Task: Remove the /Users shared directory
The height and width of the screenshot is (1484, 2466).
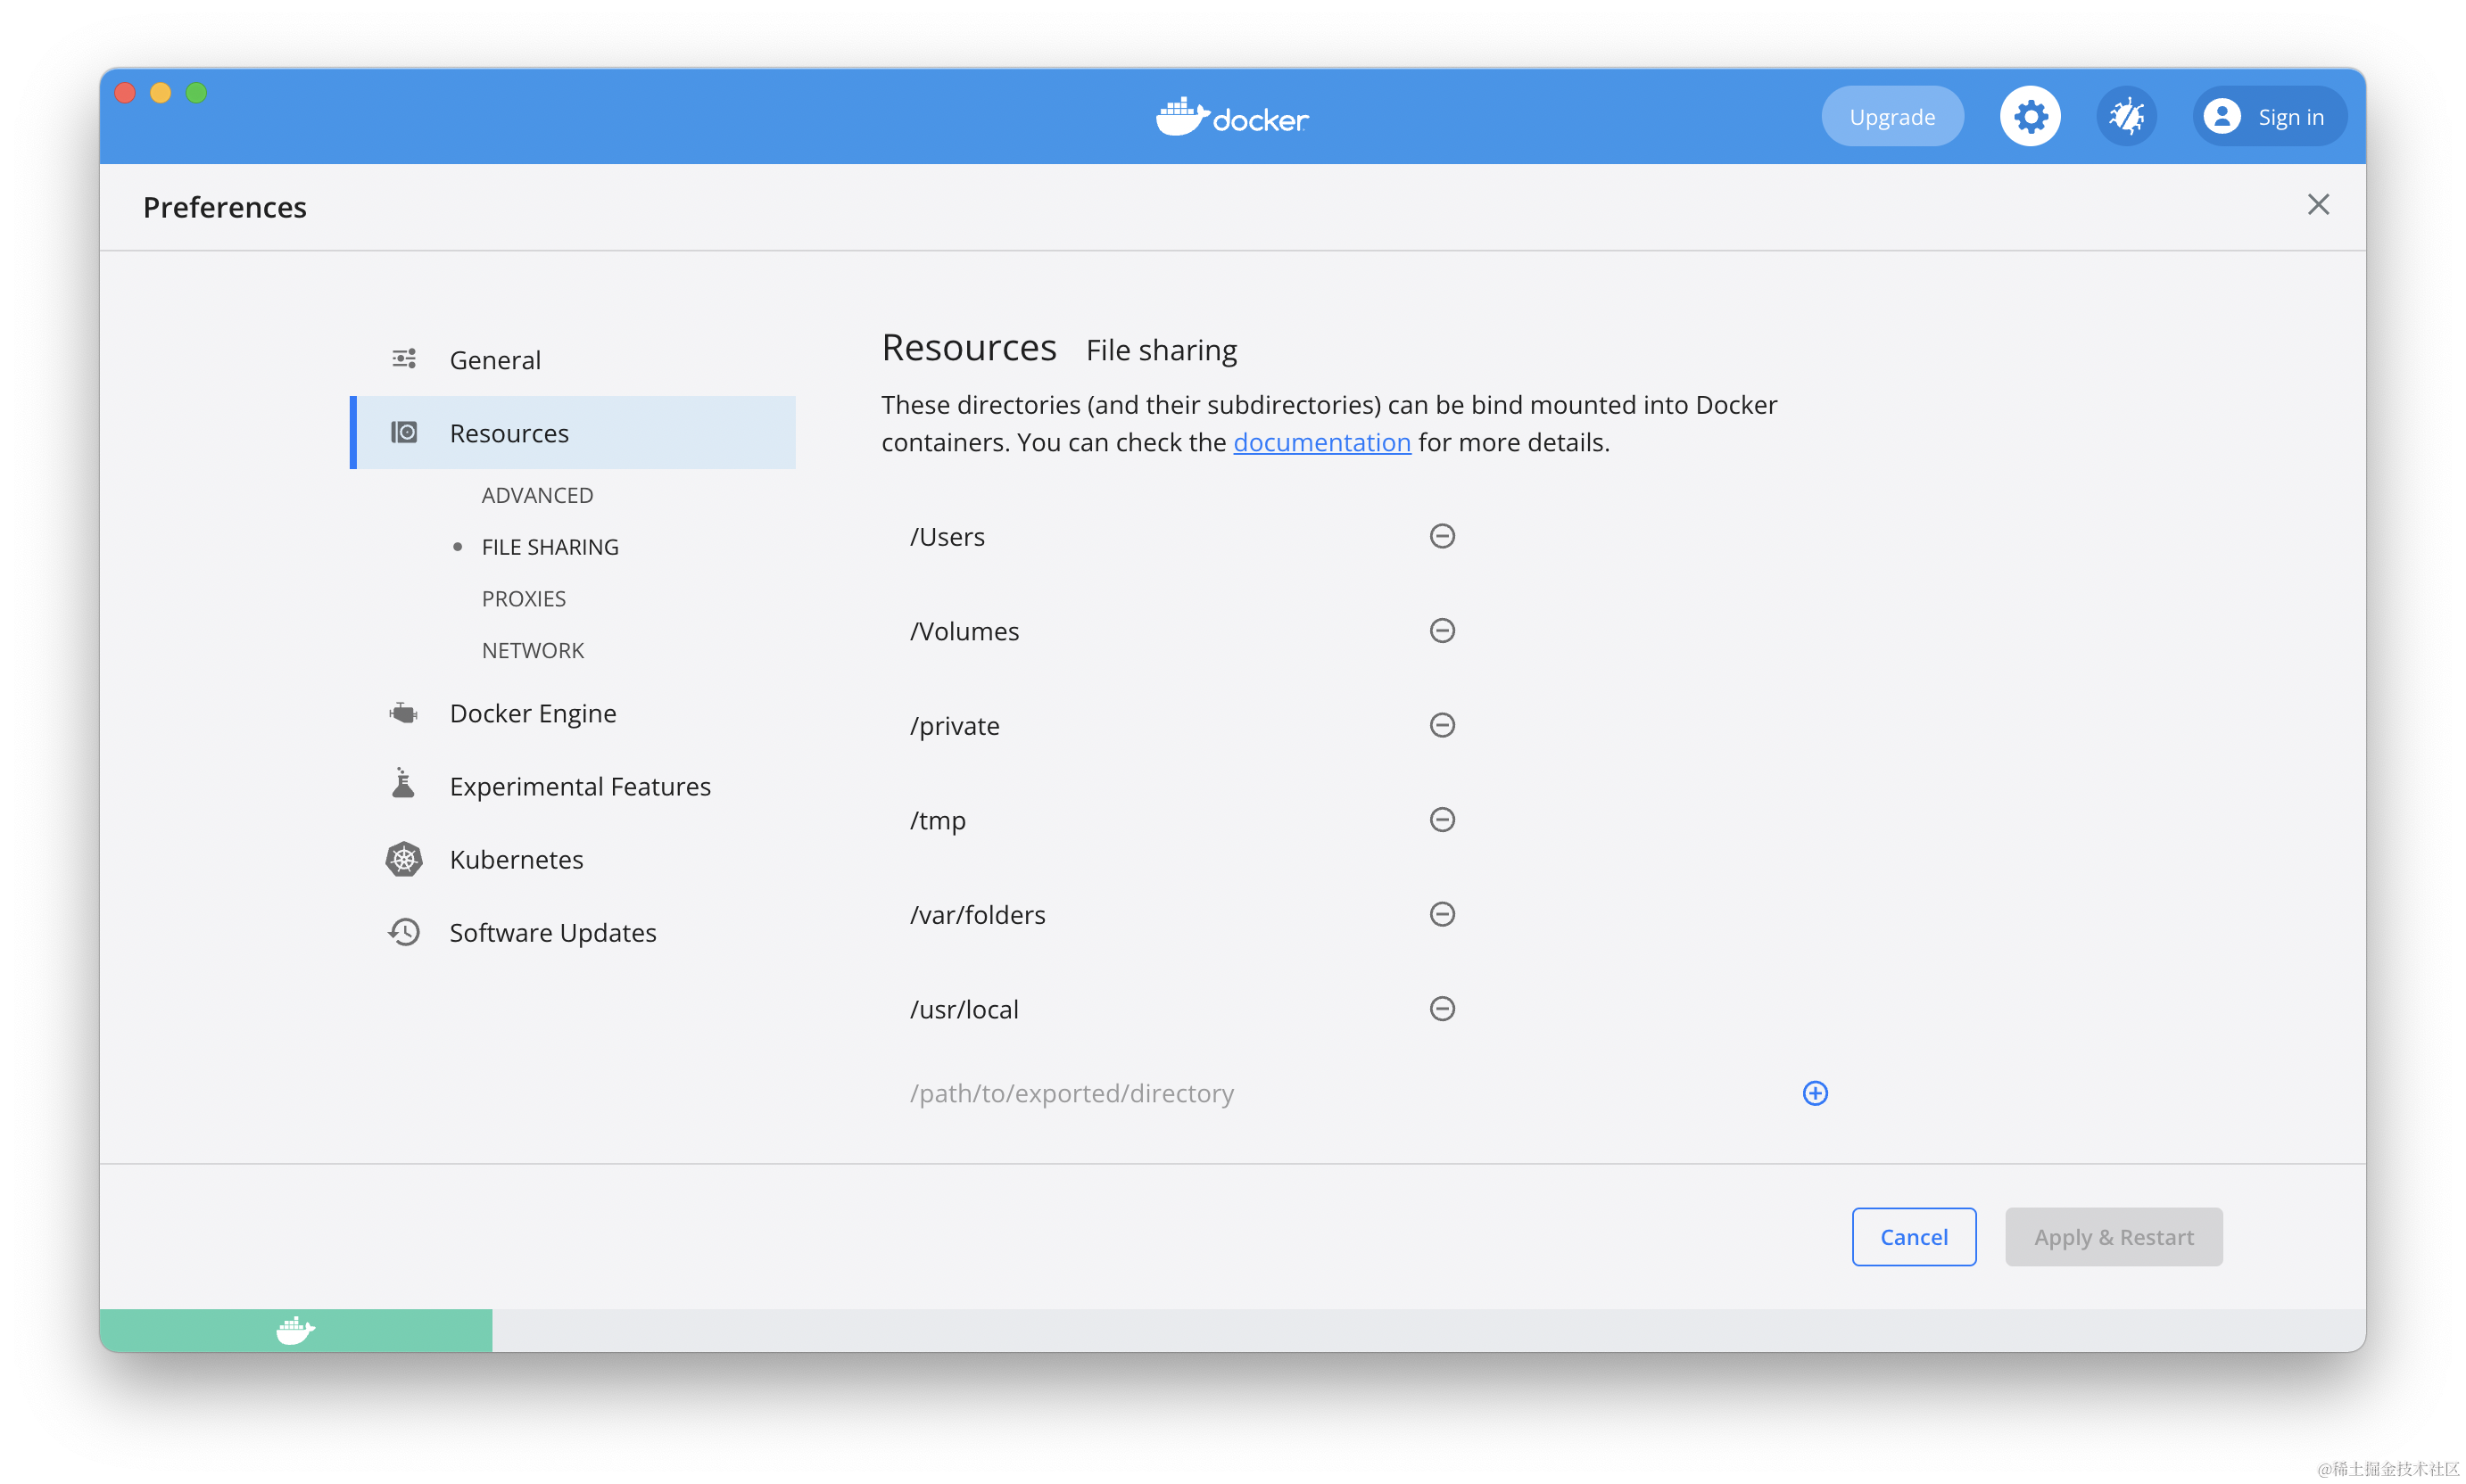Action: point(1442,536)
